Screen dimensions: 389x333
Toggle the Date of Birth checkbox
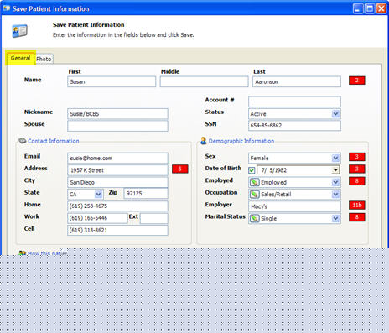(x=252, y=170)
